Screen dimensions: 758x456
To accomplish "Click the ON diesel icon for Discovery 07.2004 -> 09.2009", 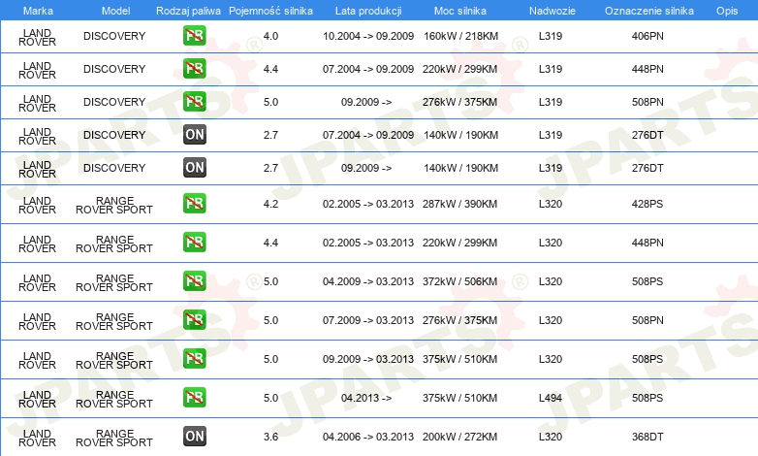I will pos(194,135).
